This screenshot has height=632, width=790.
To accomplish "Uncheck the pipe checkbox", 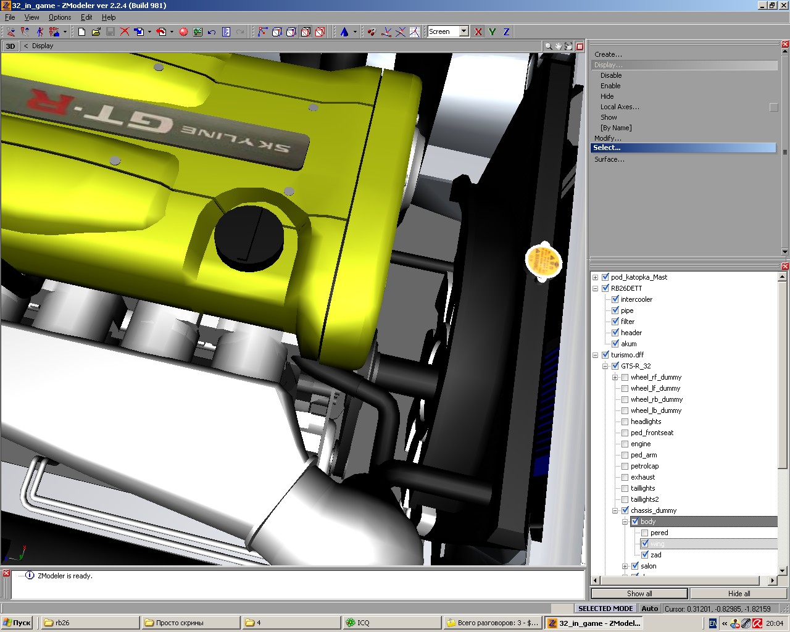I will point(615,310).
